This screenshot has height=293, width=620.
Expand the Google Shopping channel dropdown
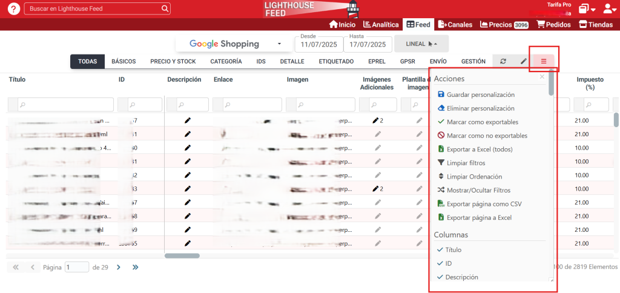coord(235,44)
